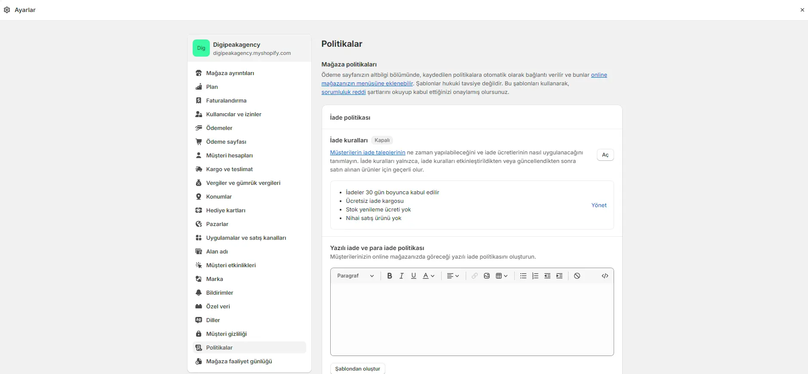The image size is (808, 374).
Task: Click the Kapalı status badge
Action: click(x=382, y=140)
